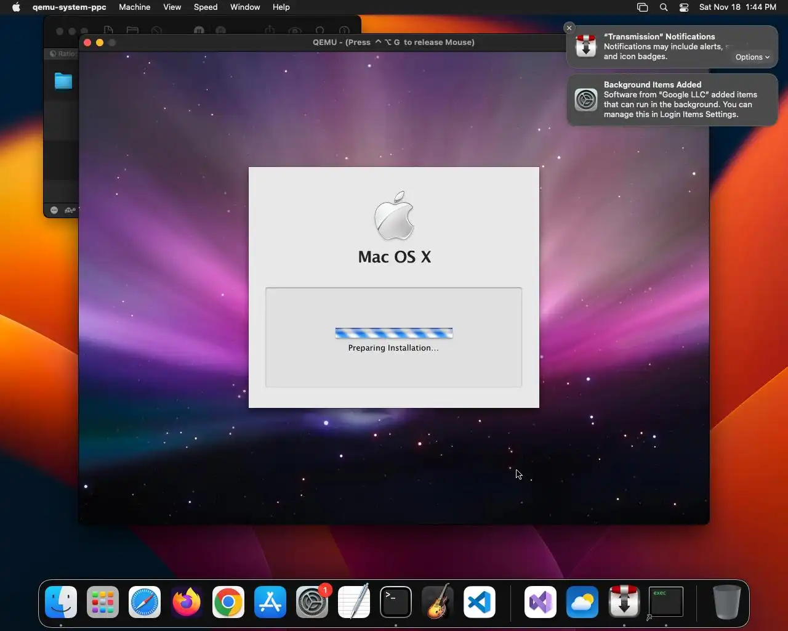Open System Settings with the red badge
The width and height of the screenshot is (788, 631).
[x=312, y=602]
